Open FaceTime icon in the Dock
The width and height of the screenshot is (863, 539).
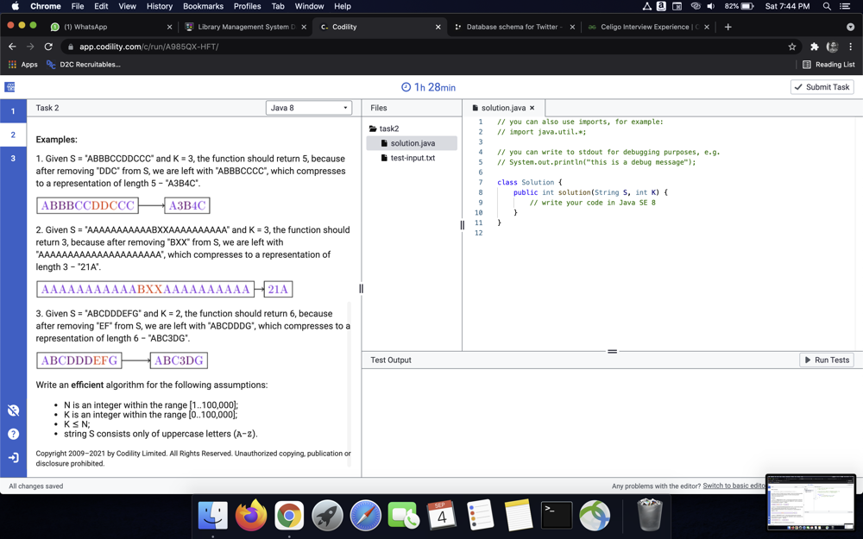pos(403,516)
